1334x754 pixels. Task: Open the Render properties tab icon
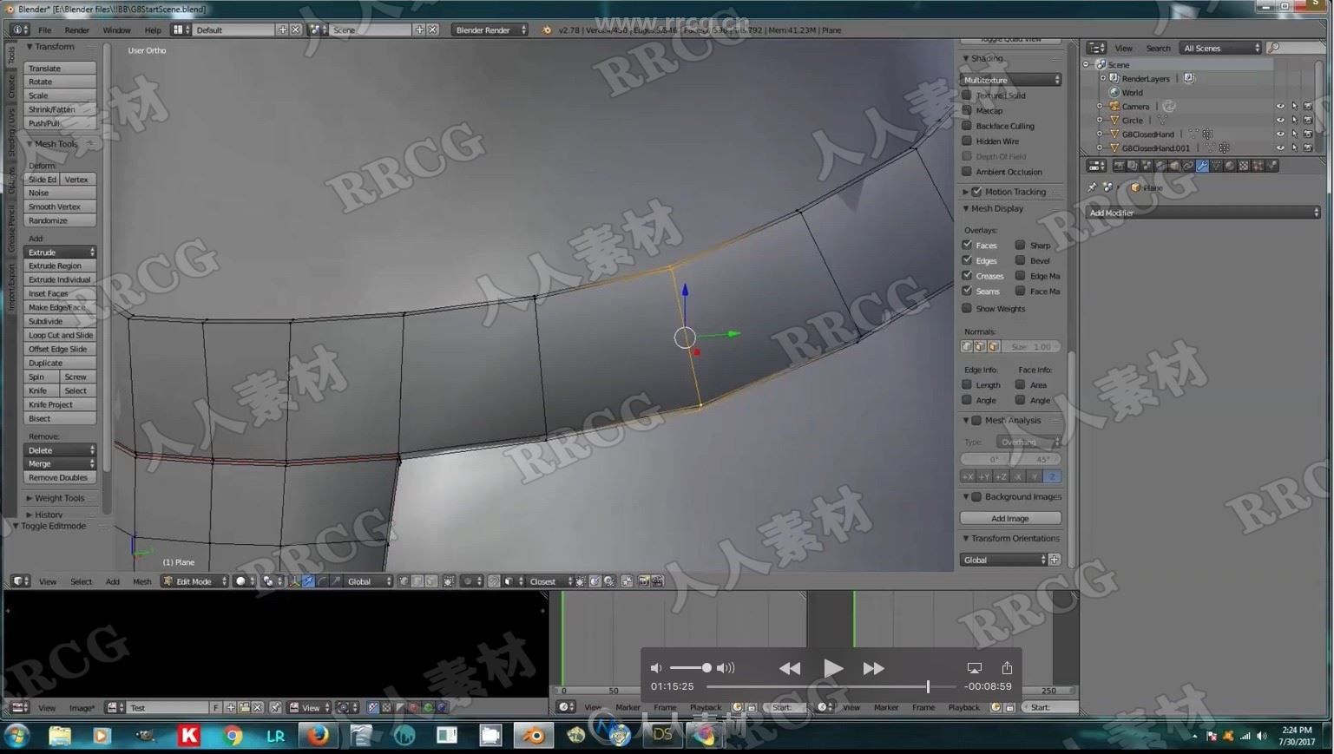pyautogui.click(x=1119, y=166)
